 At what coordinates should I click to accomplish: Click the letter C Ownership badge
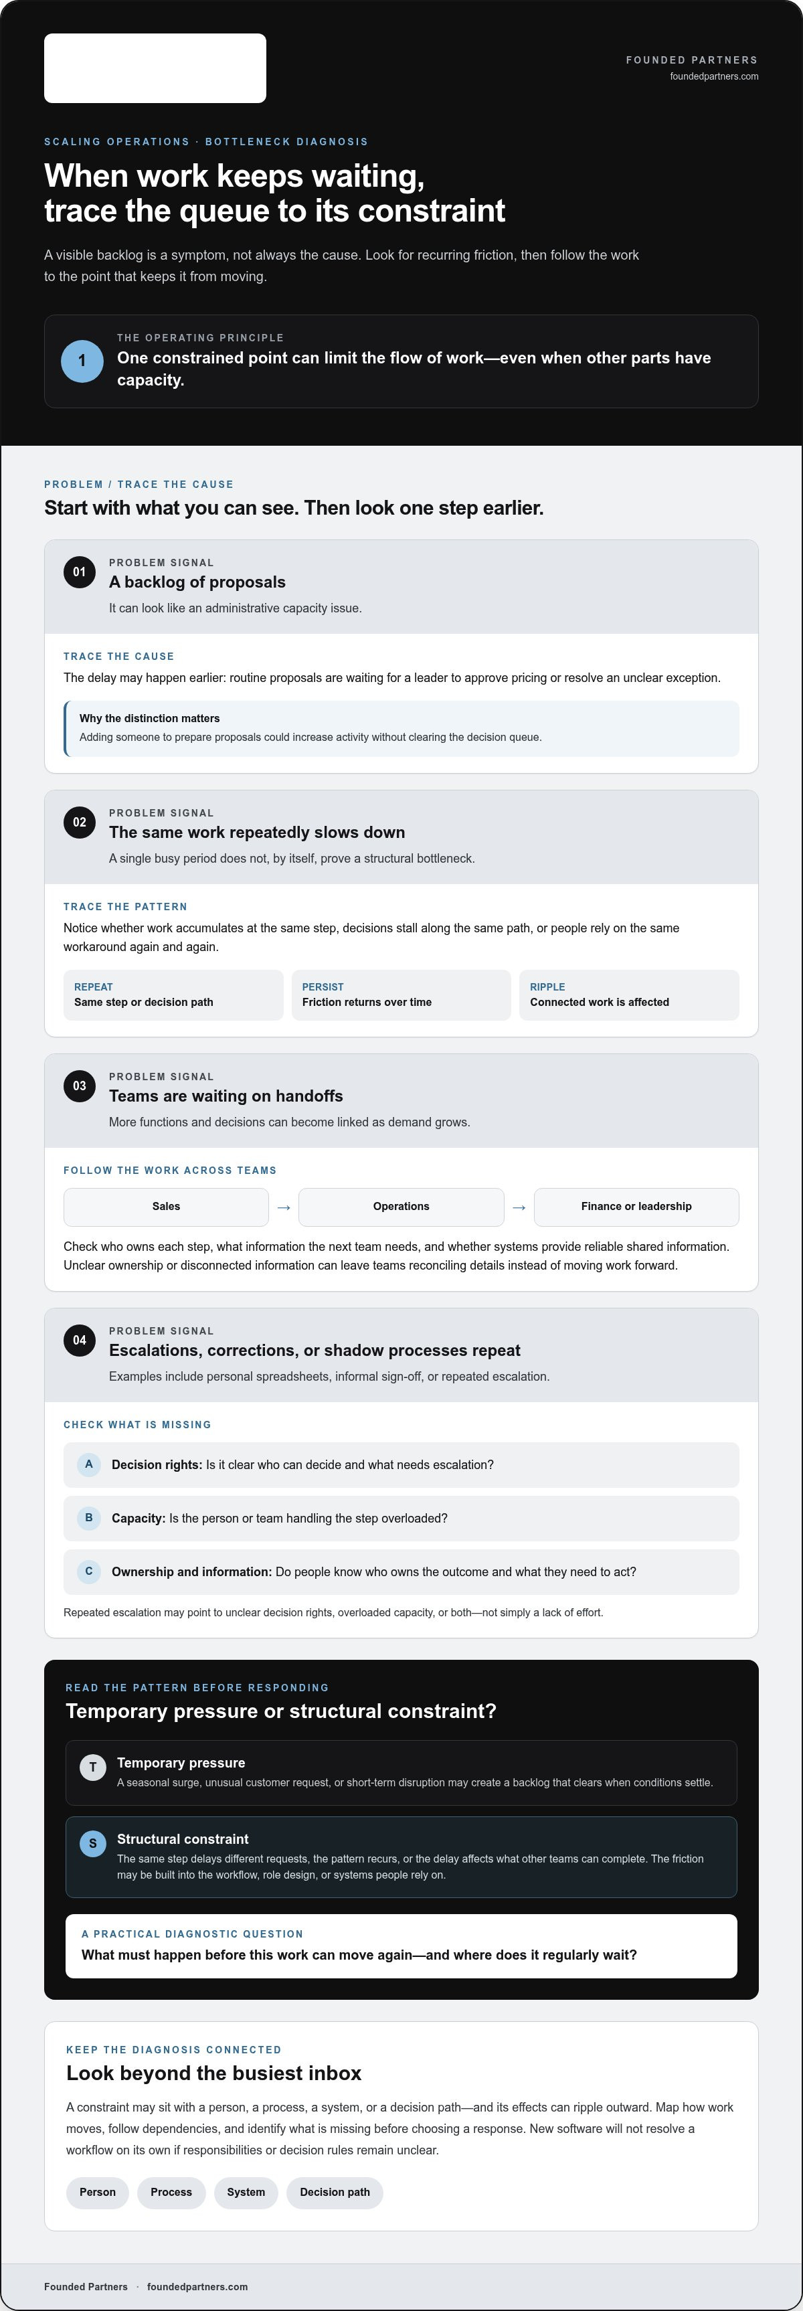point(89,1571)
